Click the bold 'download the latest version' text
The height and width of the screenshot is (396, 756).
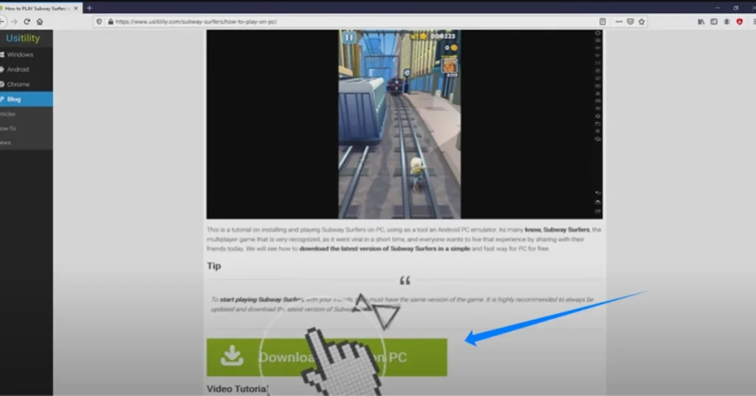coord(384,249)
